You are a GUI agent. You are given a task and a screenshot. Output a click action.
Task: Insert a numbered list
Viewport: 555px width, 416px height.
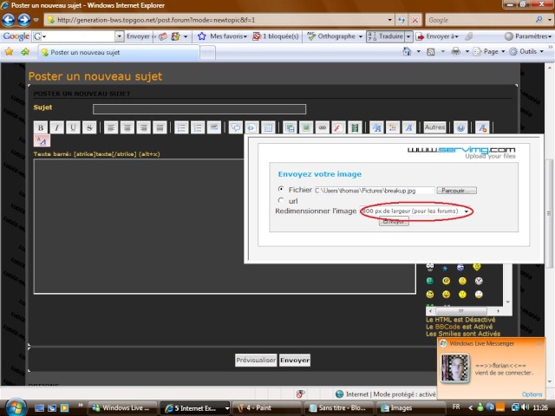coord(198,127)
